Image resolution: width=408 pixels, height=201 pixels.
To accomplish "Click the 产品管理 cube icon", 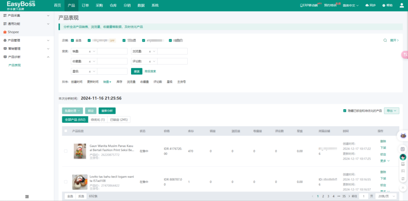I will click(5, 41).
